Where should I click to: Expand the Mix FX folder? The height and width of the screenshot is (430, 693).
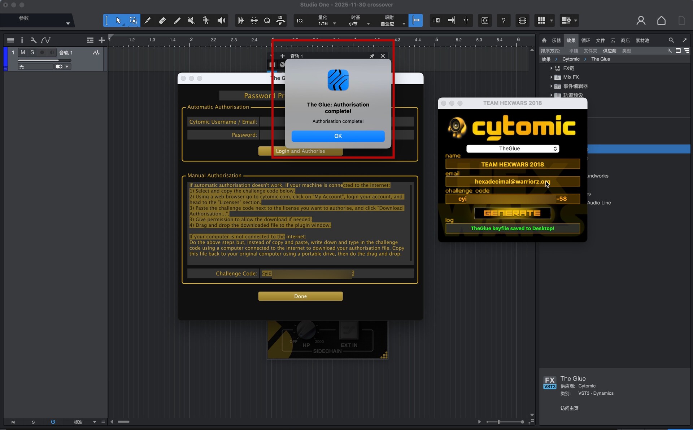click(551, 77)
